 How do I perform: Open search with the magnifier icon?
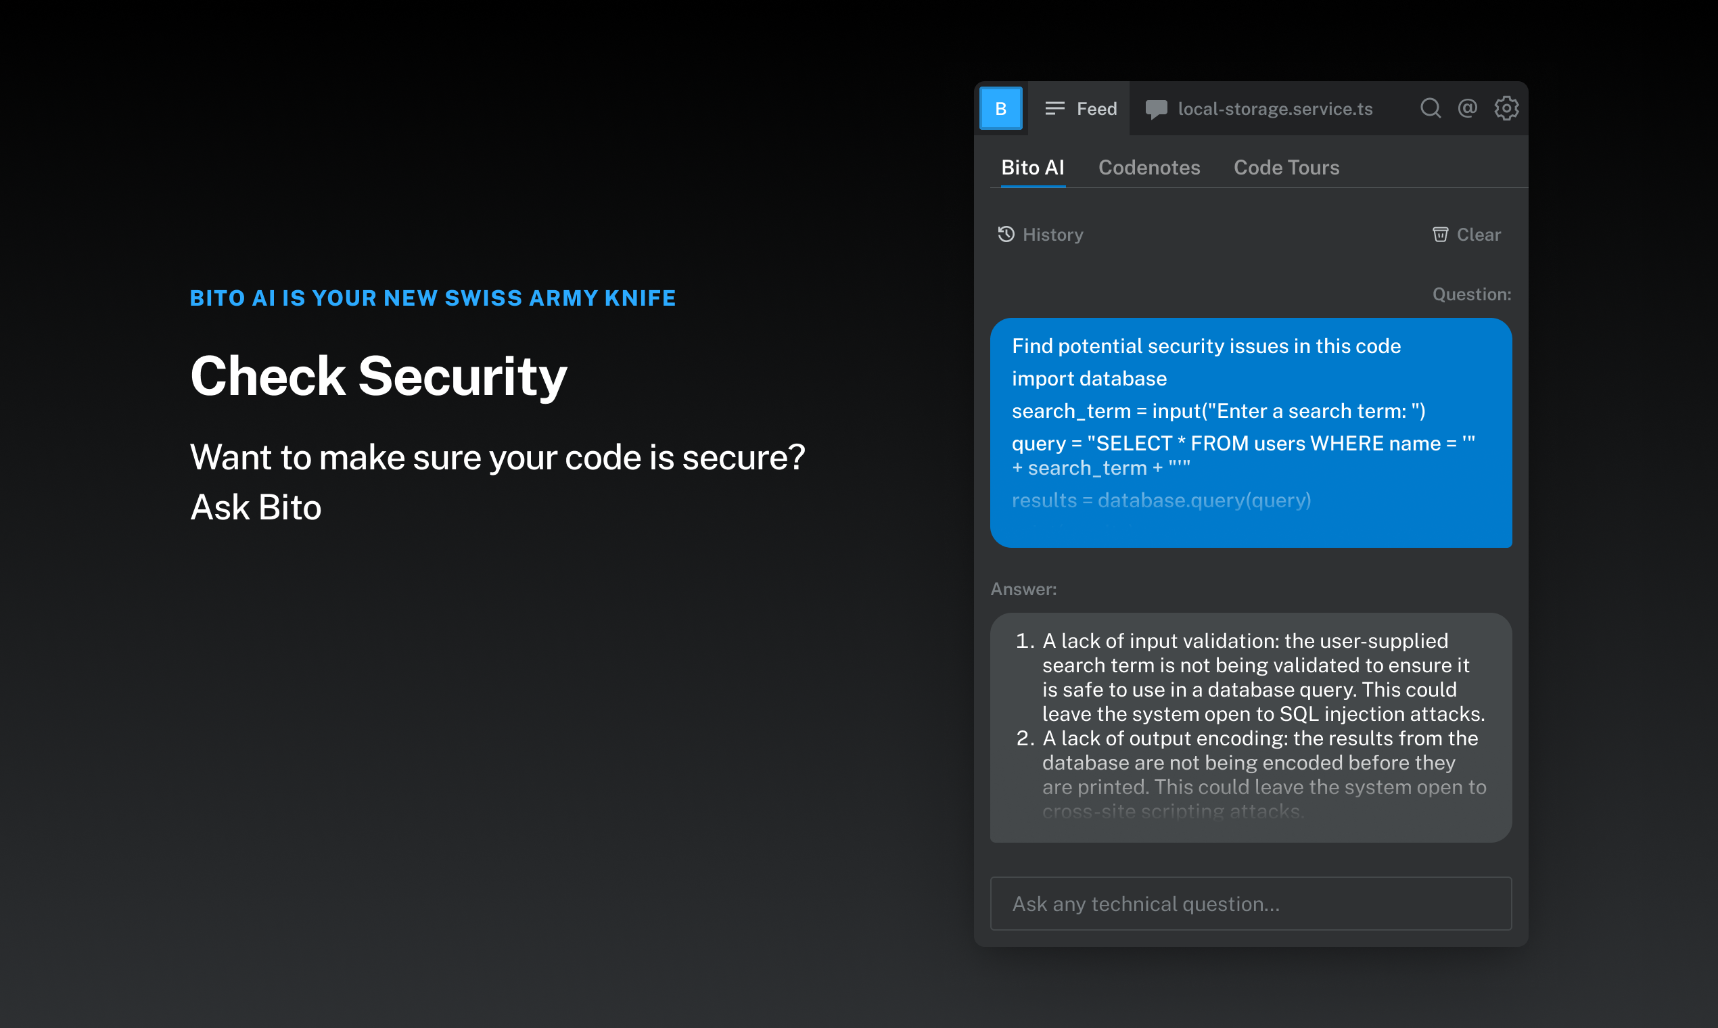[x=1431, y=108]
